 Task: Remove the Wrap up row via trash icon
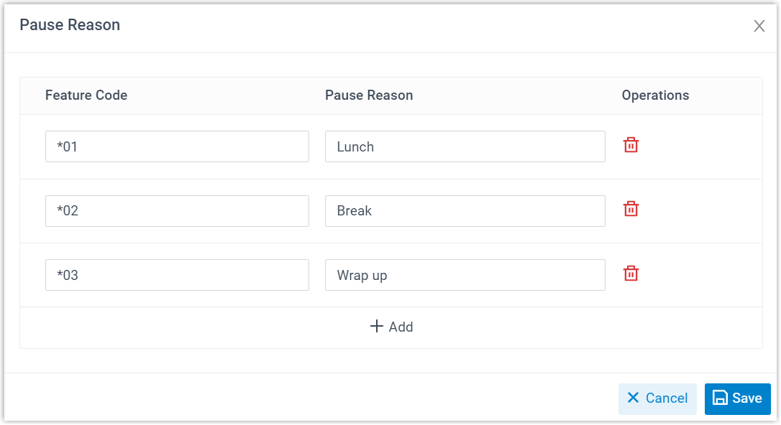(x=631, y=274)
